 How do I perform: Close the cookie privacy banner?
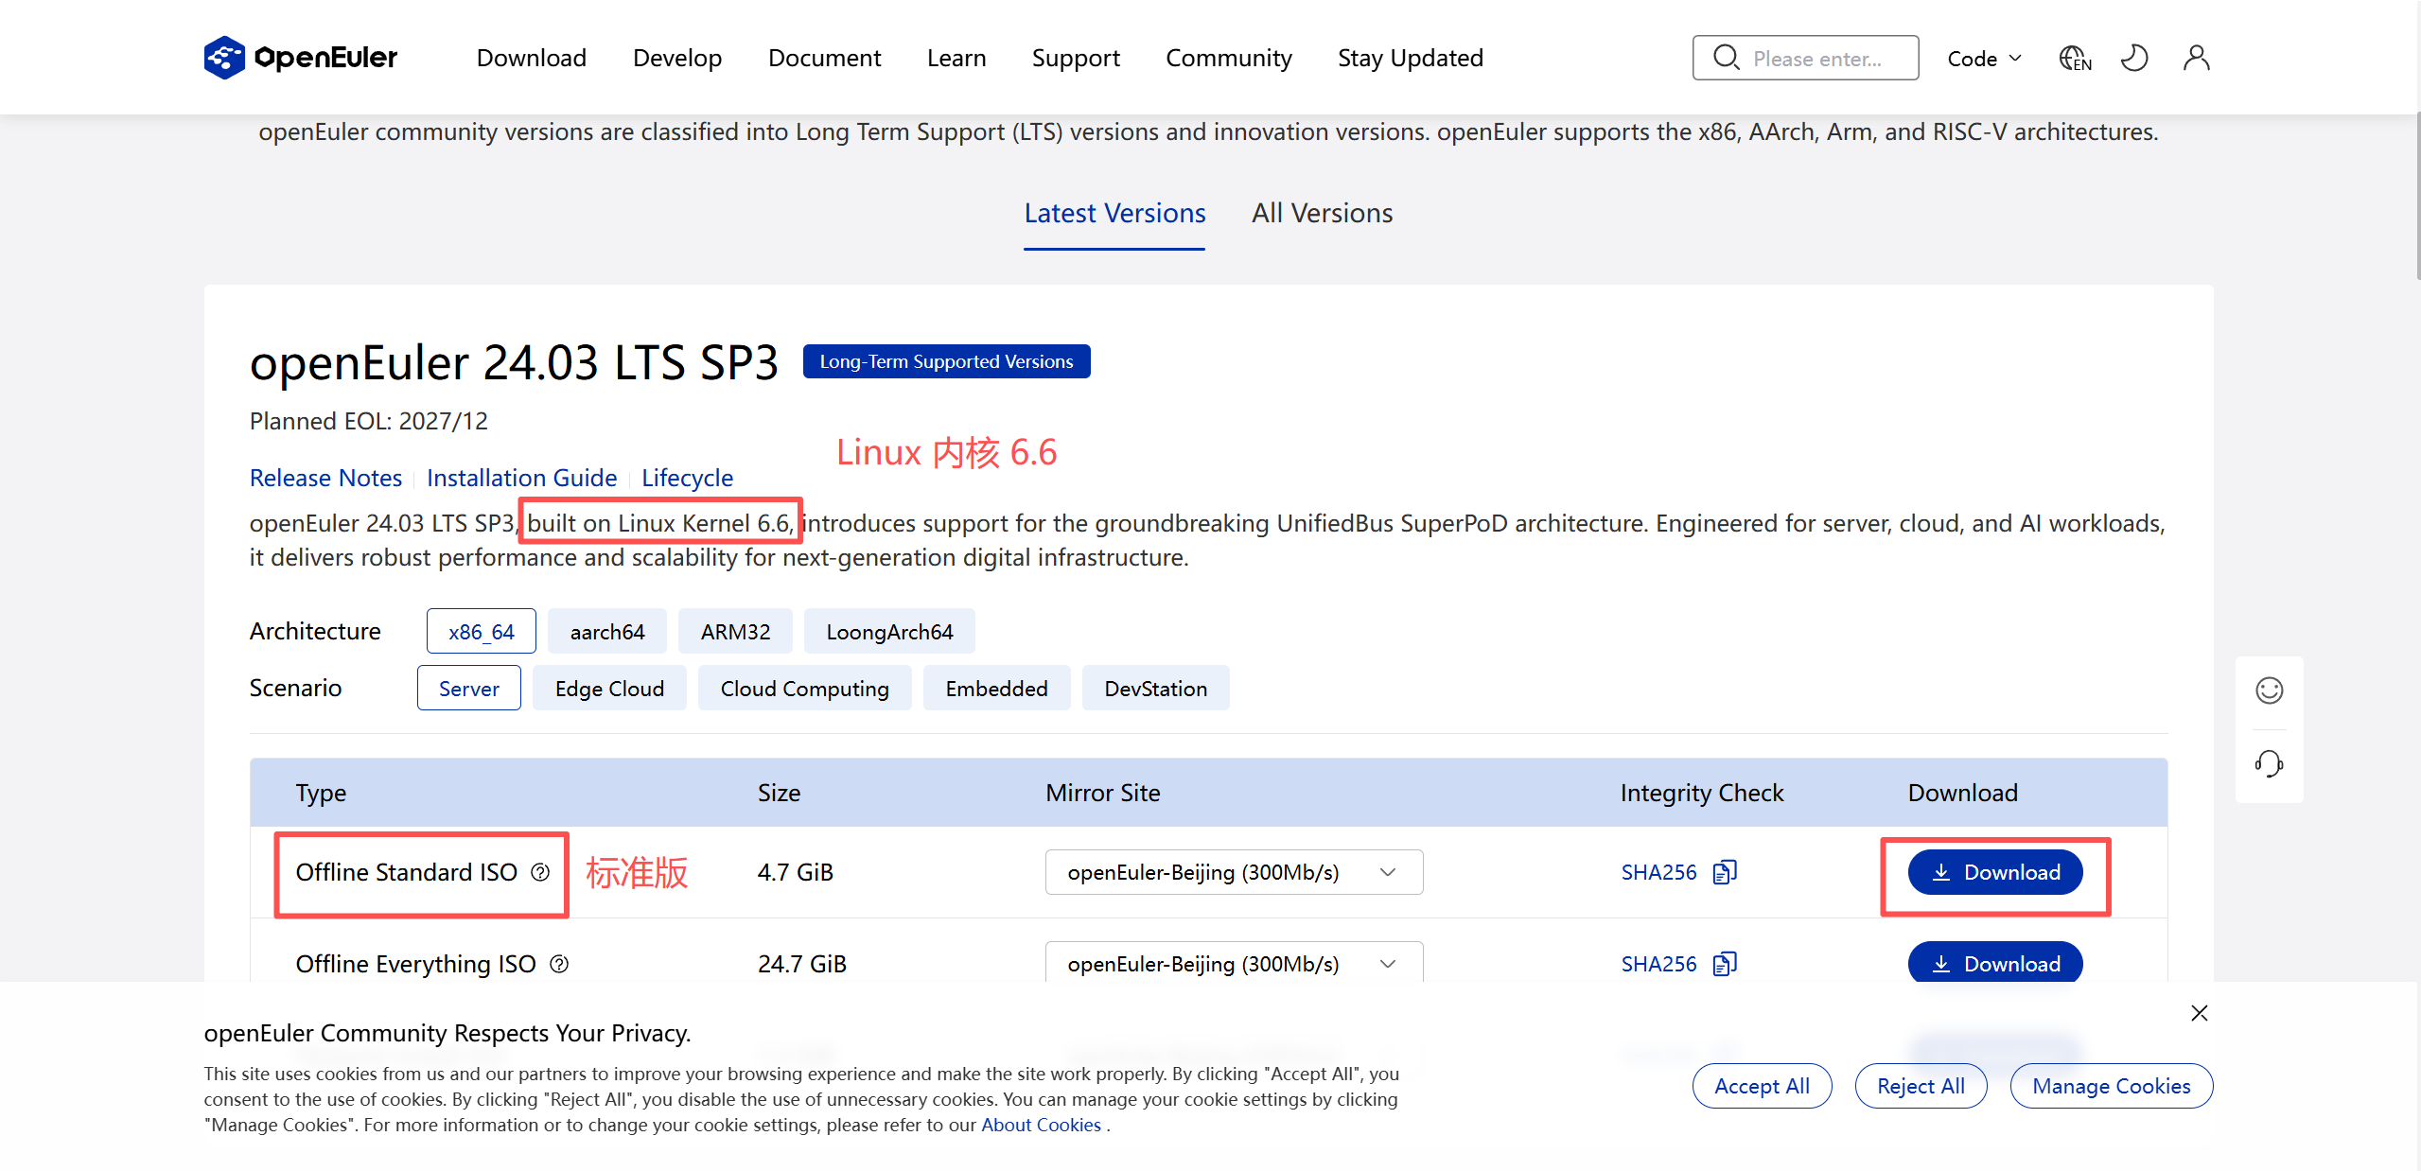tap(2199, 1013)
